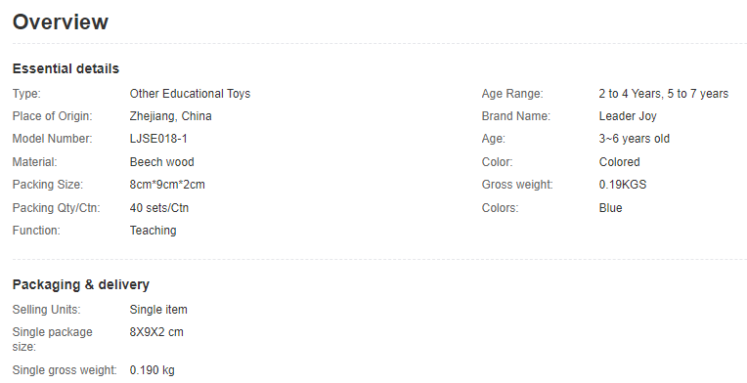
Task: Click the '40 sets/Ctn' value
Action: point(159,208)
